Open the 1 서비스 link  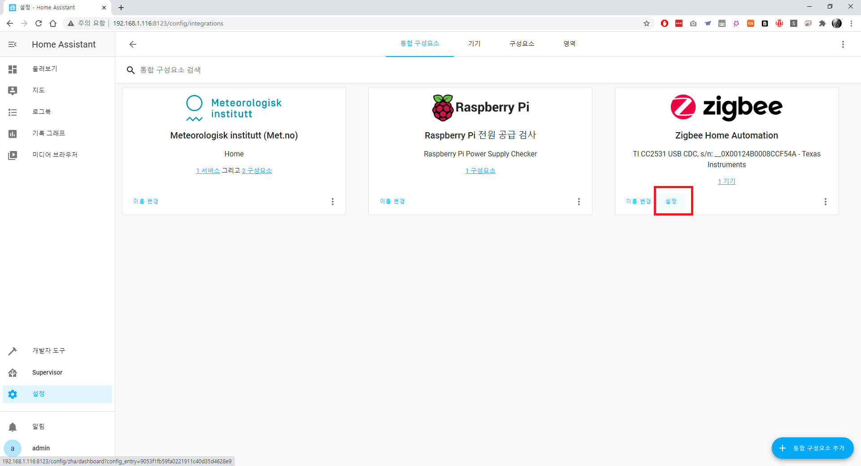(x=208, y=171)
